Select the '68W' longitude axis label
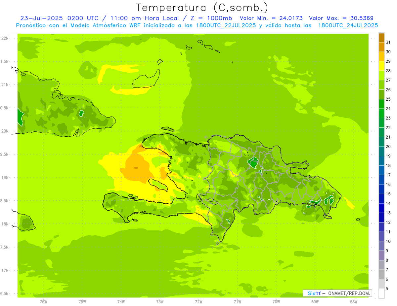Image resolution: width=397 pixels, height=306 pixels. point(354,301)
